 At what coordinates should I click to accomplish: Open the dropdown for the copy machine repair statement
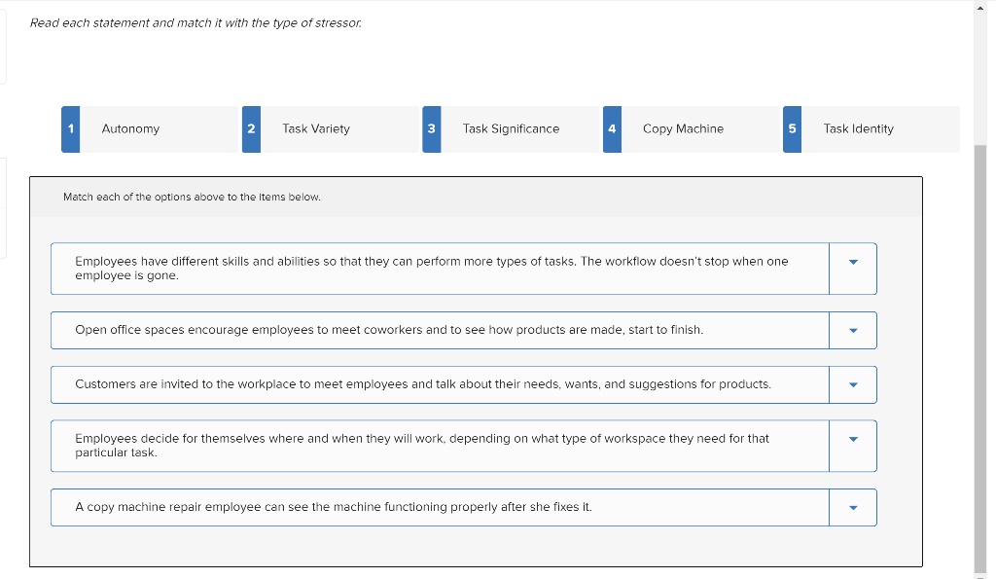852,507
